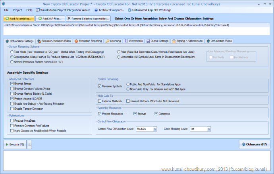
Task: Open the Help menu
Action: (x=29, y=10)
